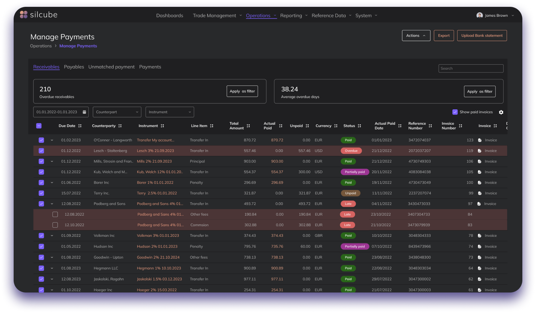Open invoice file icon for Volkman Inc row
The width and height of the screenshot is (536, 313).
coord(480,235)
